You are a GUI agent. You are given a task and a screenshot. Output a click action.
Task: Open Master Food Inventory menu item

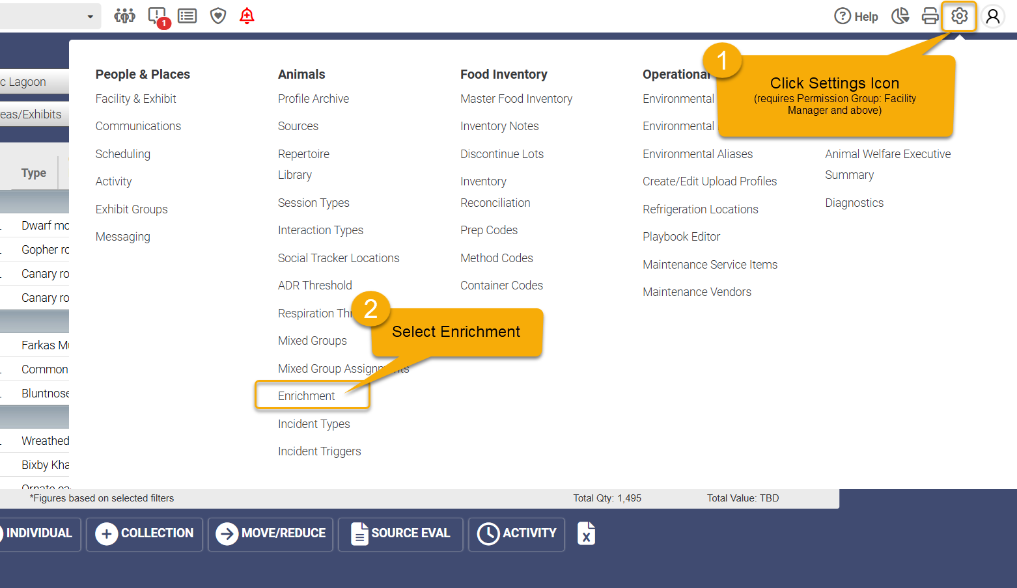(516, 99)
